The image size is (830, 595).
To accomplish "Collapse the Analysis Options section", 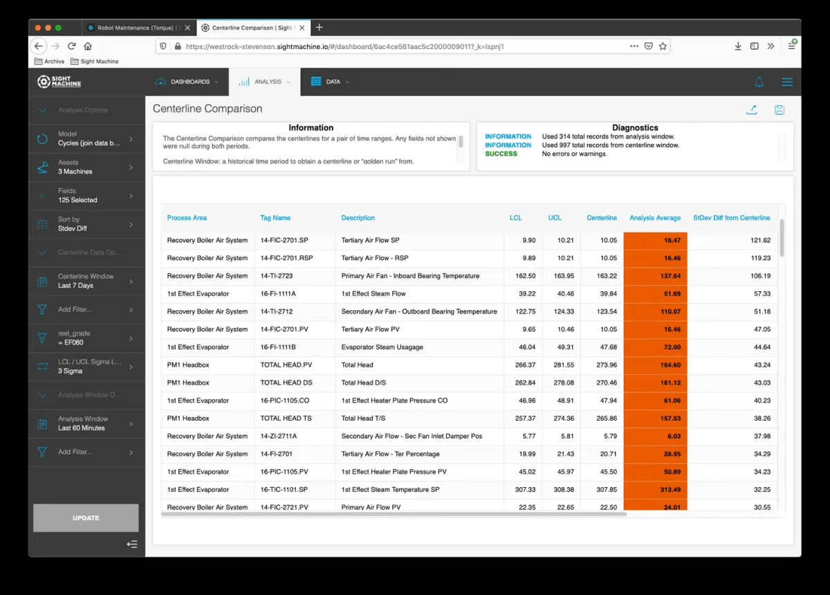I will (x=86, y=110).
